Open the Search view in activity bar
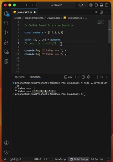Viewport: 113px width, 162px height. click(6, 23)
